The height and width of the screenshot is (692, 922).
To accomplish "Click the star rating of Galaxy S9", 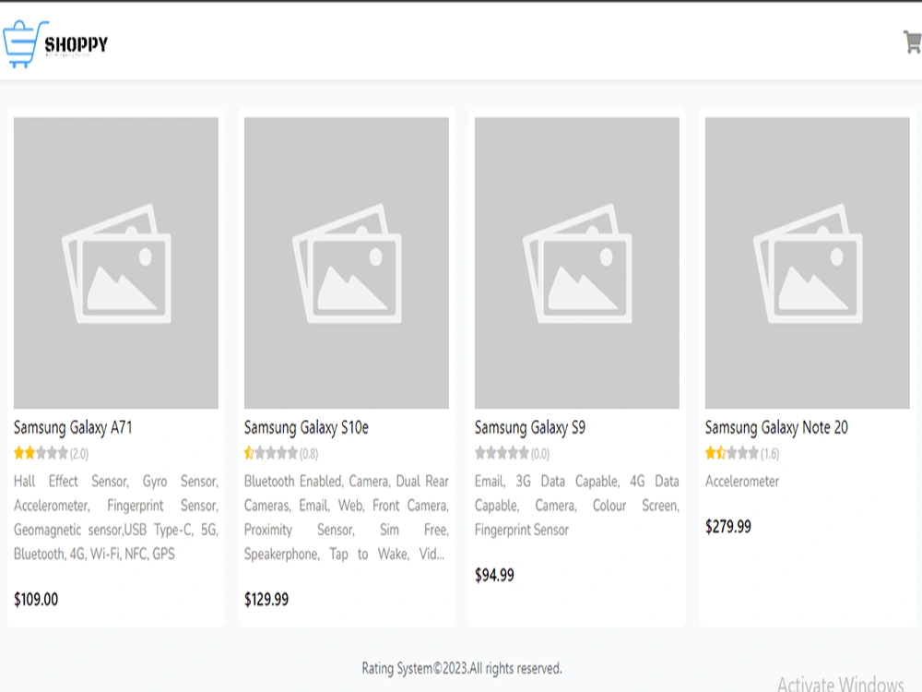I will (x=502, y=453).
